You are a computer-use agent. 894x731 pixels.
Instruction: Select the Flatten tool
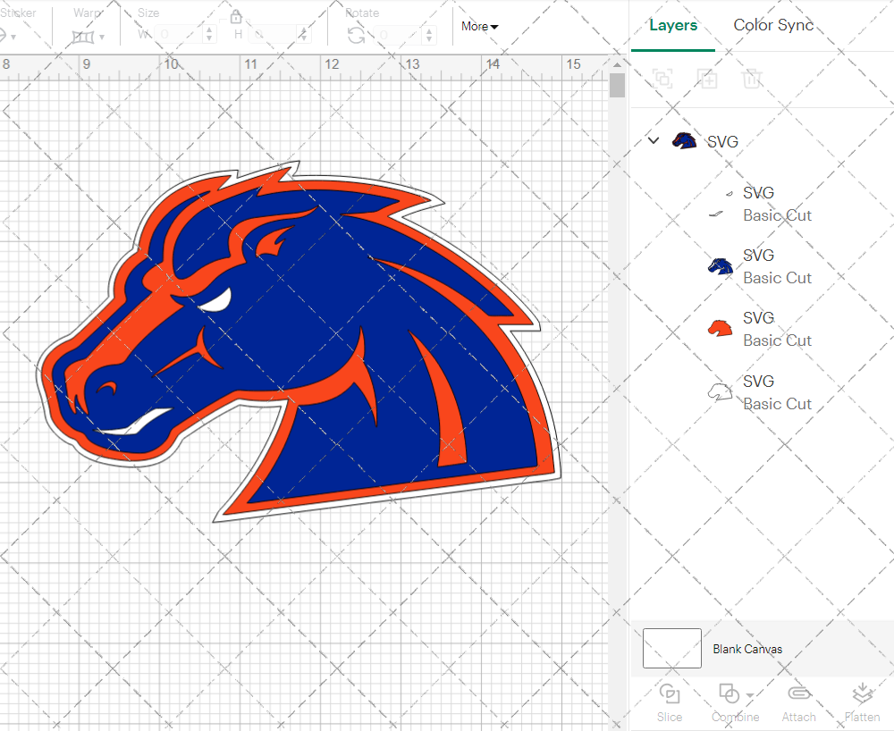(862, 702)
